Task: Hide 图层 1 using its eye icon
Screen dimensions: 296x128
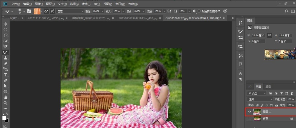Action: tap(249, 112)
